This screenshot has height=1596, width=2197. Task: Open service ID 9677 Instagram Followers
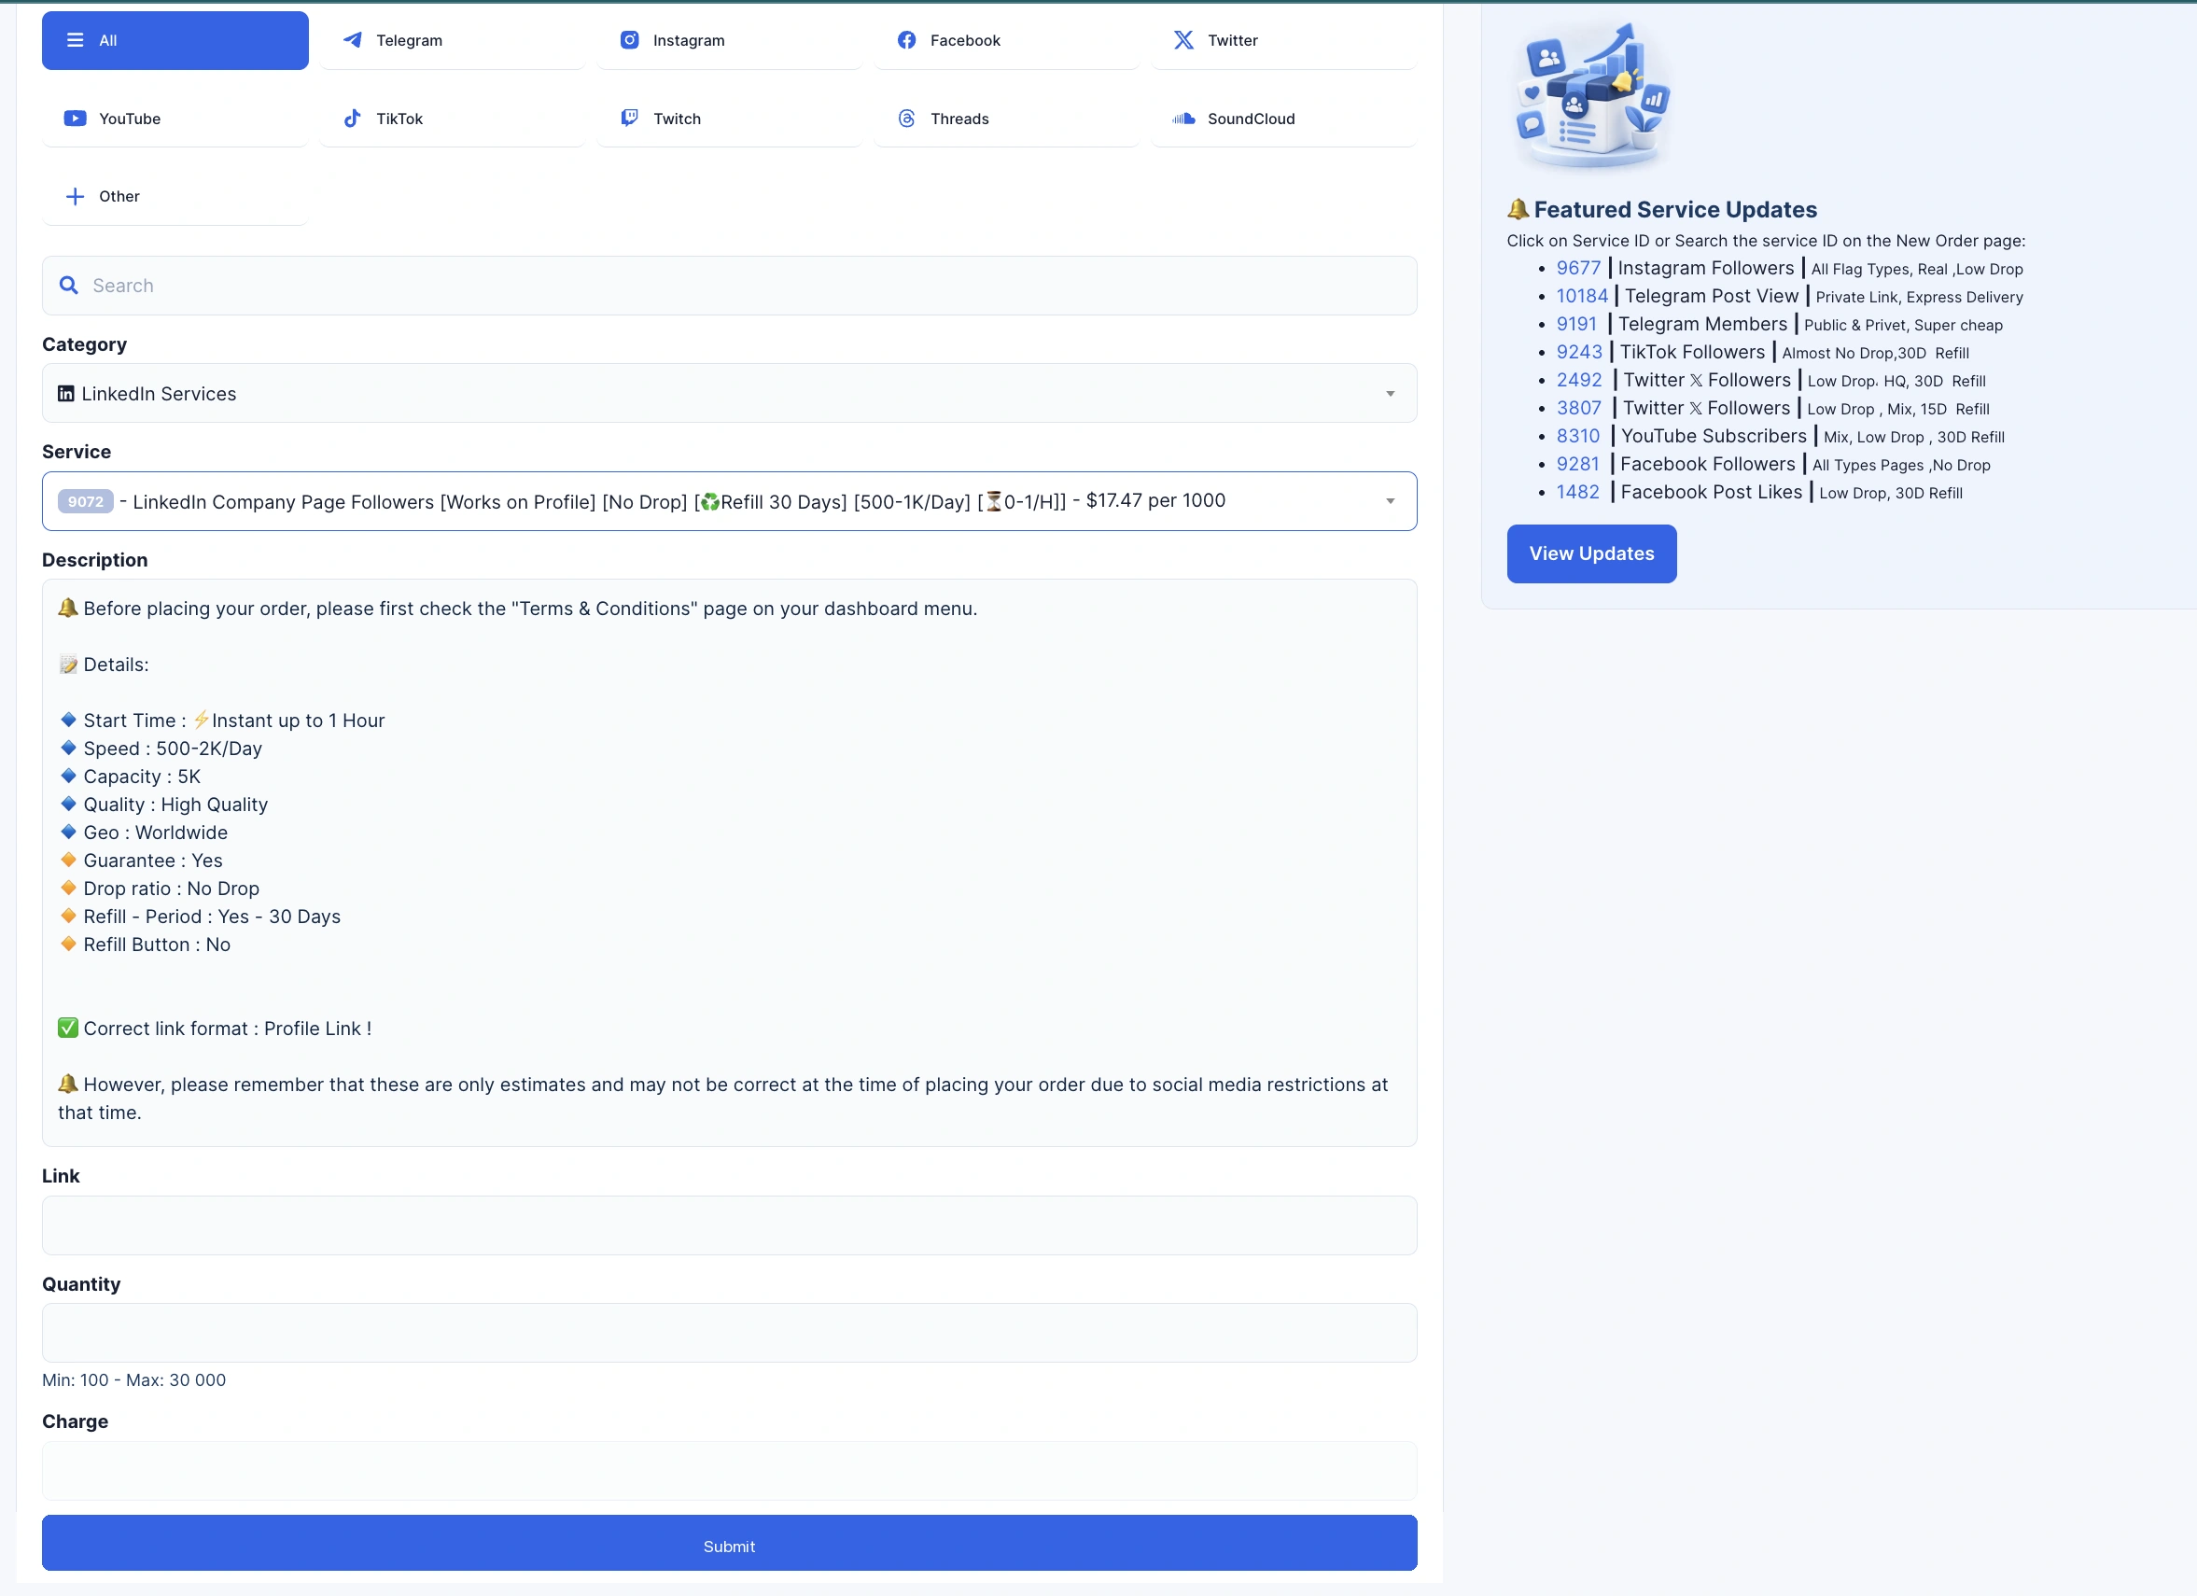click(x=1579, y=268)
